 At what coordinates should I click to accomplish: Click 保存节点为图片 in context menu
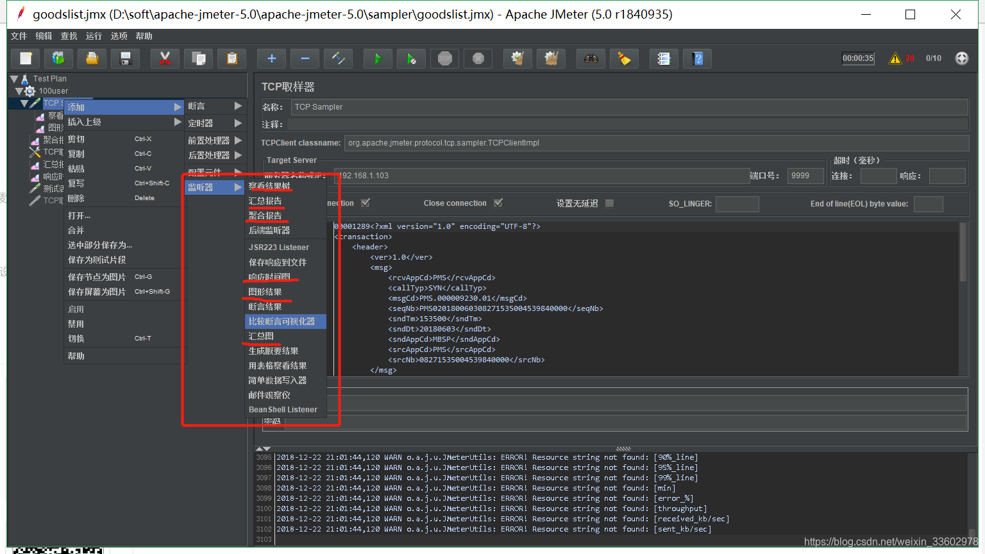(124, 277)
